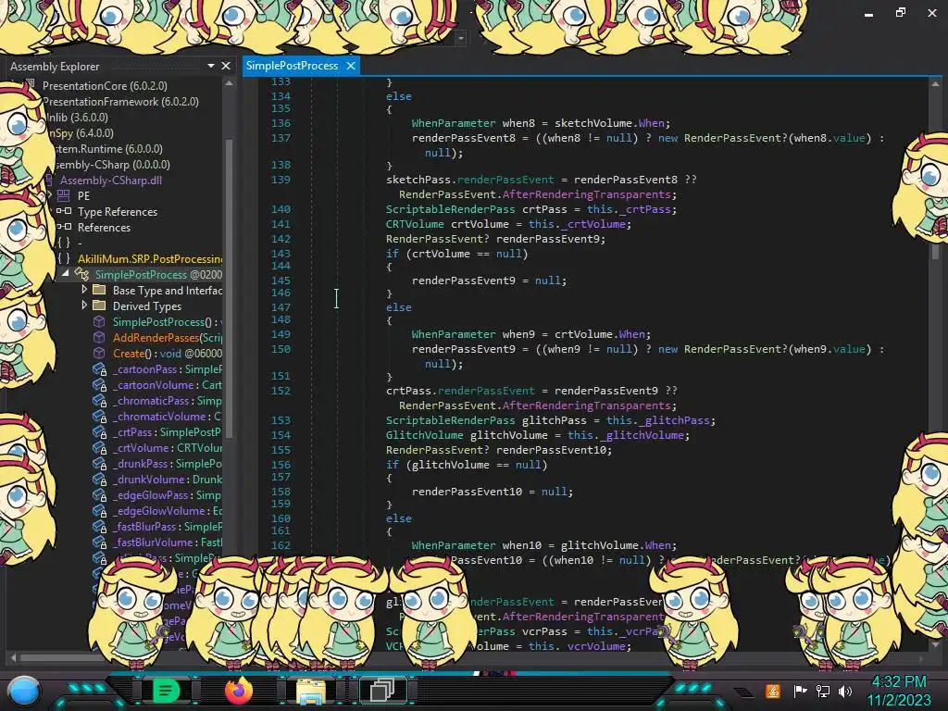The width and height of the screenshot is (948, 711).
Task: Select the _cartoonPass field icon
Action: click(100, 368)
